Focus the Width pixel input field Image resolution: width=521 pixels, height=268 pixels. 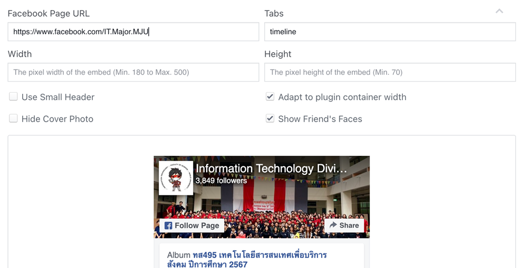pos(133,72)
